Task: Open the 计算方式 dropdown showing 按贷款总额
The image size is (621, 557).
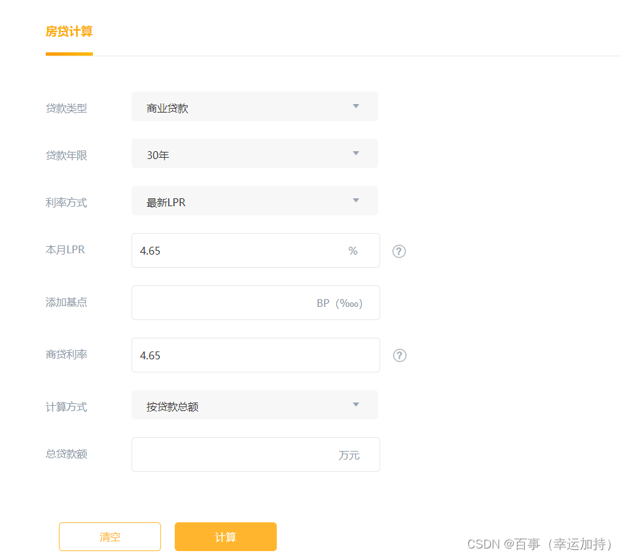Action: (255, 405)
